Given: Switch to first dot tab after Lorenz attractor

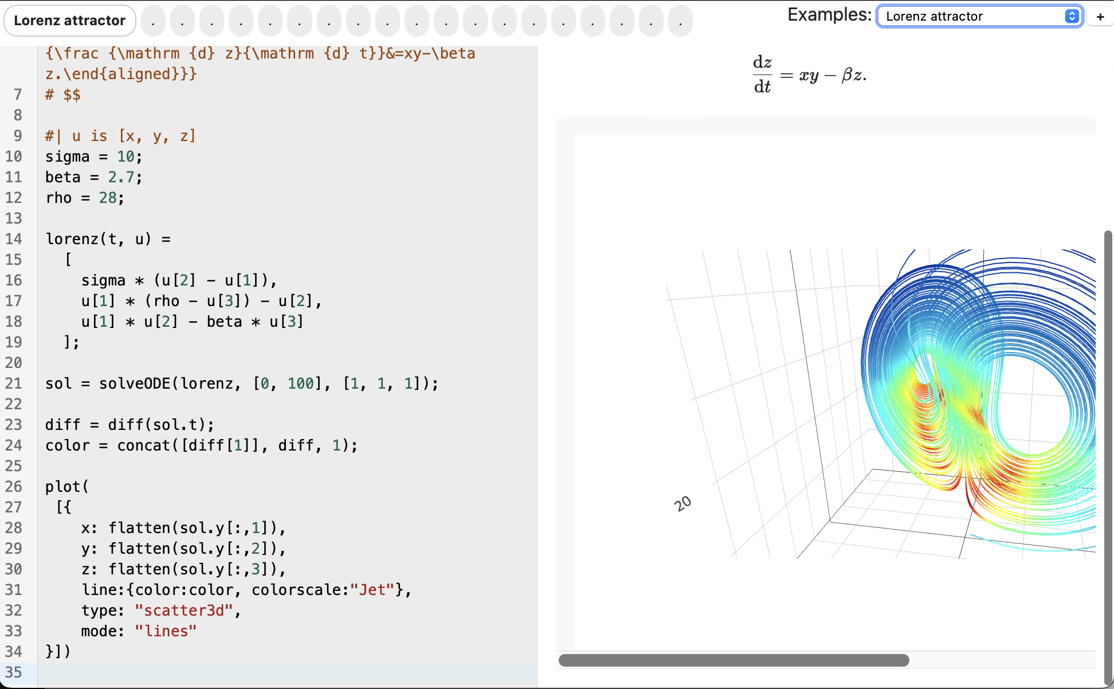Looking at the screenshot, I should (153, 21).
